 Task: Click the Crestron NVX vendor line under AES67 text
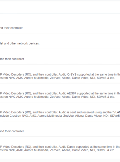pos(57,97)
